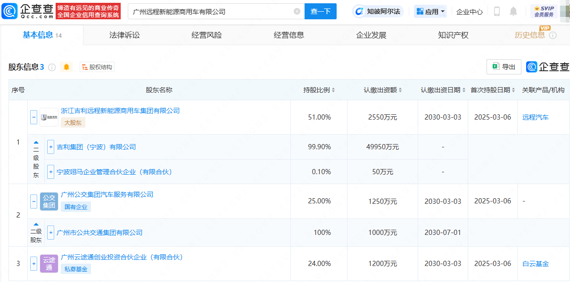Open the 白云基金 related institution link
This screenshot has height=282, width=570.
[536, 264]
